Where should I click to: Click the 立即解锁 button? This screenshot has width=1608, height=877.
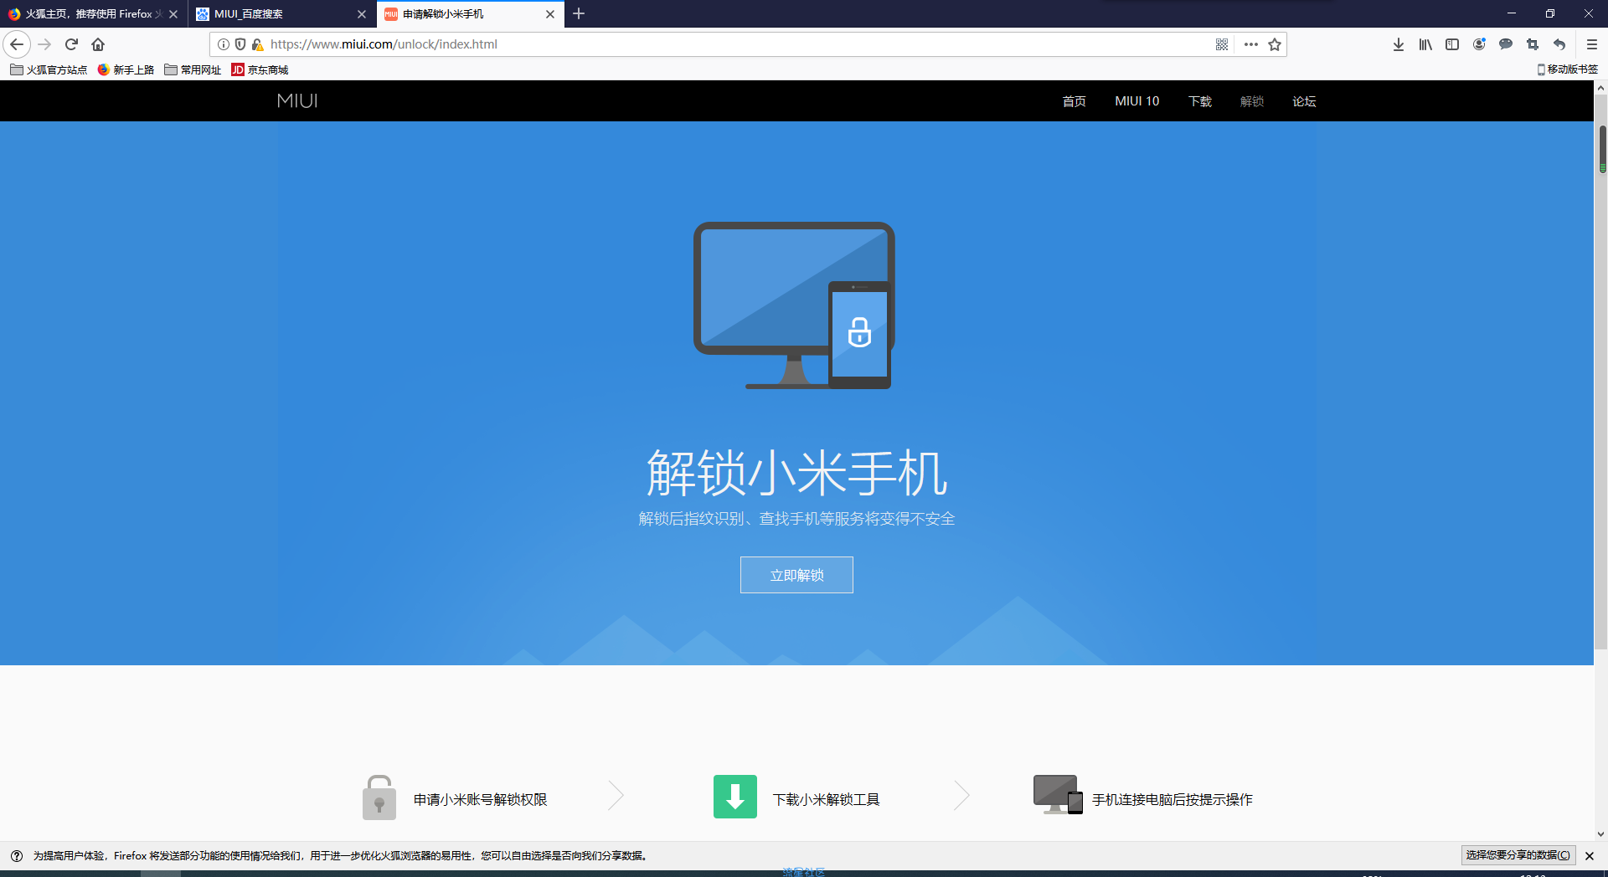[x=796, y=575]
